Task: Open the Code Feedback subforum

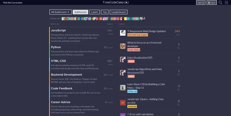Action: coord(62,88)
